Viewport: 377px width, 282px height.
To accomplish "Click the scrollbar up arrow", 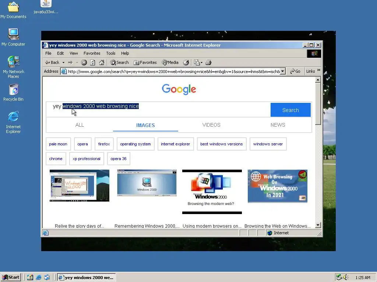I will click(x=318, y=80).
